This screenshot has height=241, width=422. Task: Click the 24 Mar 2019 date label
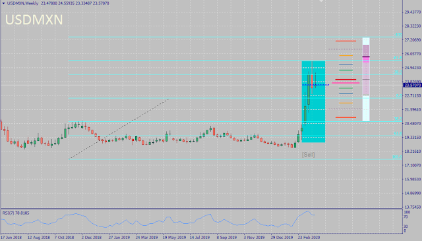146,238
